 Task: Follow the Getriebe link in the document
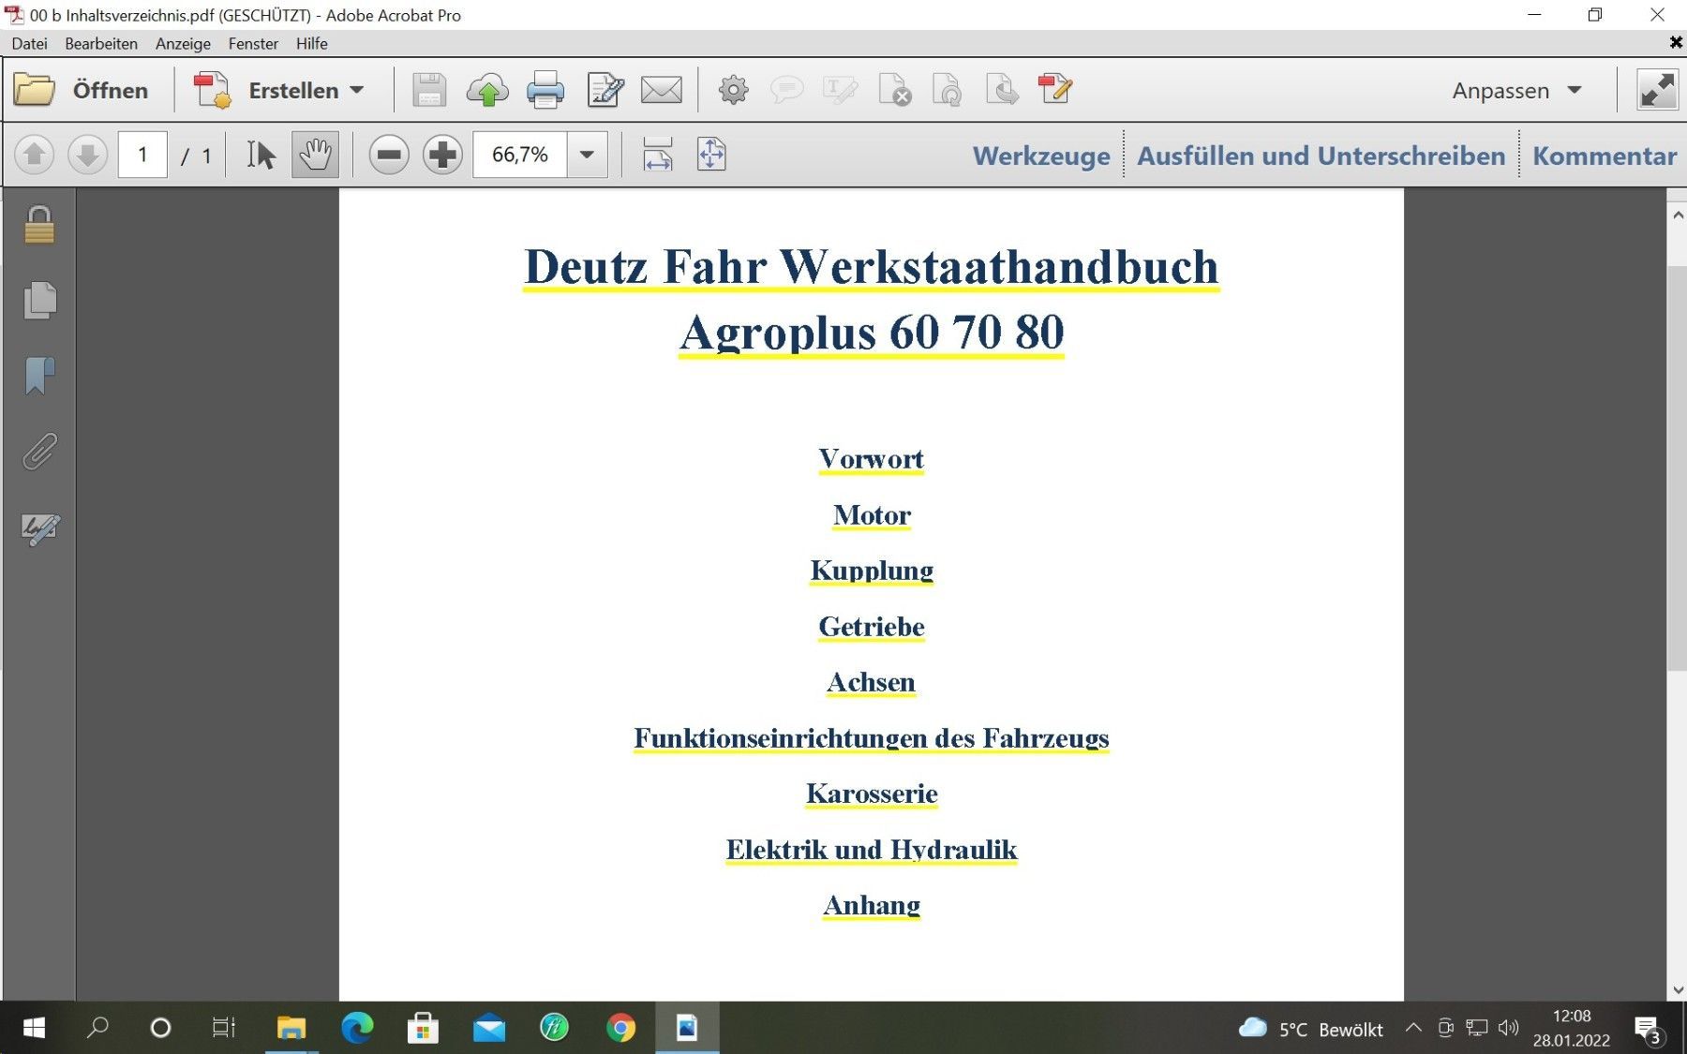pyautogui.click(x=871, y=626)
